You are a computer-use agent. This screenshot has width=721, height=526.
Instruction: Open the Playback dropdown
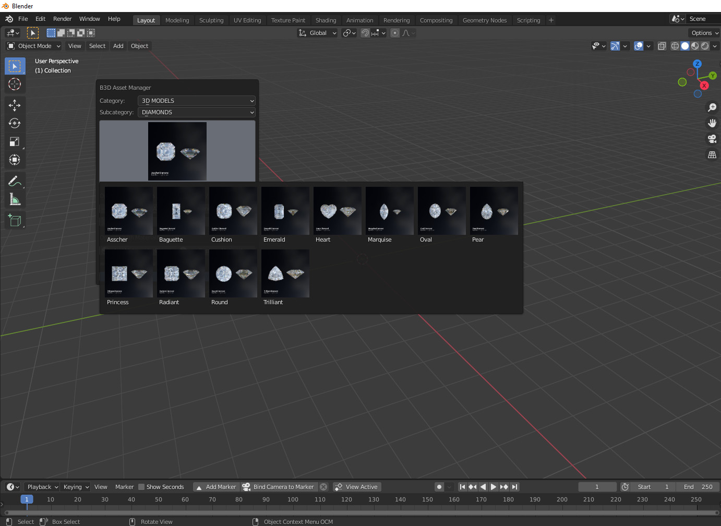pyautogui.click(x=42, y=487)
